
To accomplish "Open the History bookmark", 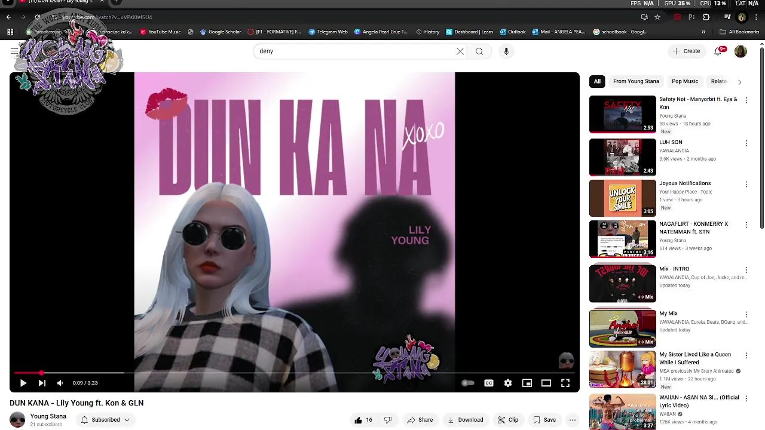I will point(427,32).
